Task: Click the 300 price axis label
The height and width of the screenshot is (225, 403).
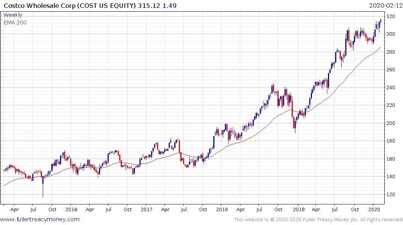Action: (x=391, y=34)
